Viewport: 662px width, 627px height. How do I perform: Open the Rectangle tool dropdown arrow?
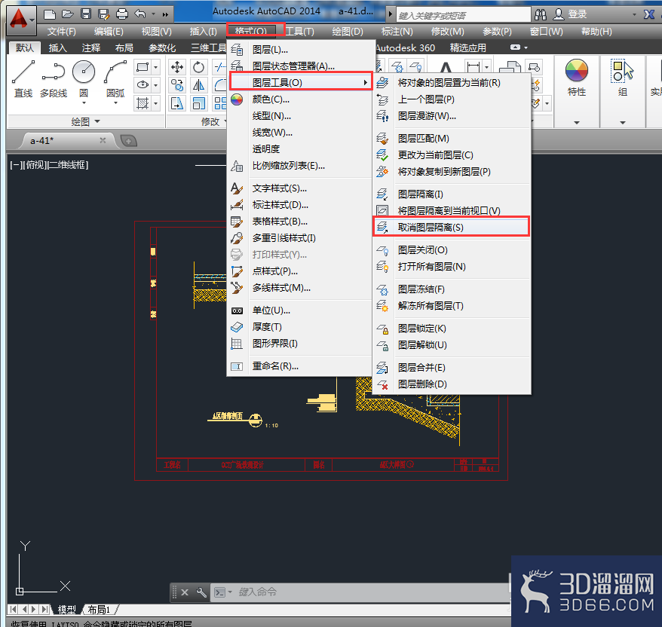tap(156, 67)
